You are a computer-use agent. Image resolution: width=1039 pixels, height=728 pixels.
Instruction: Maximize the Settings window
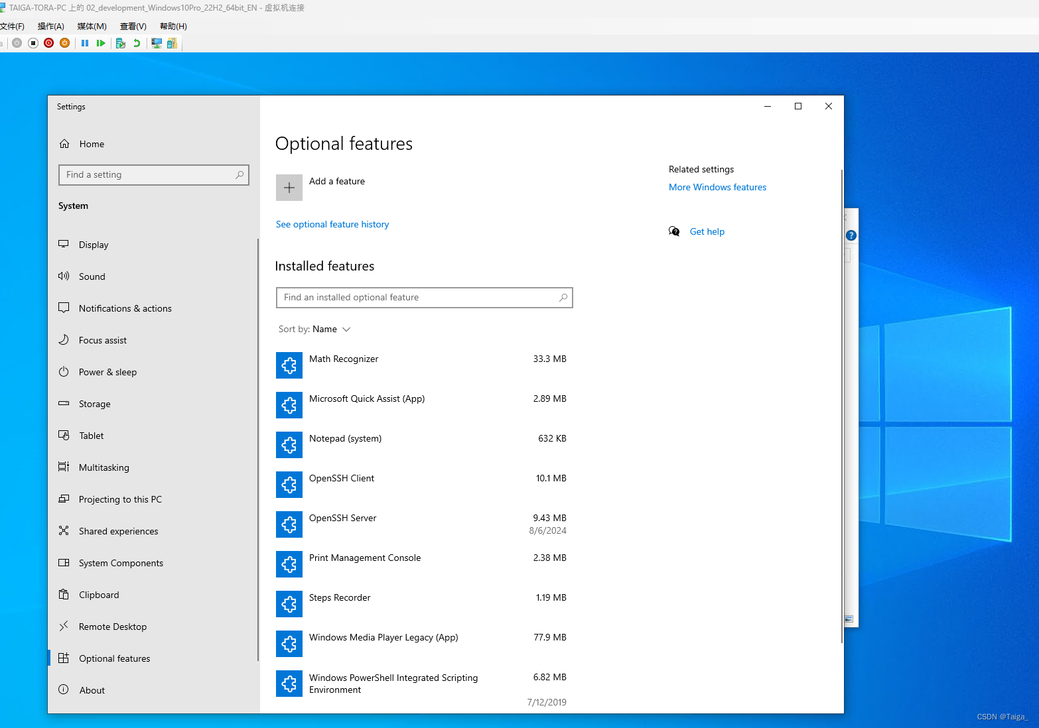click(798, 106)
